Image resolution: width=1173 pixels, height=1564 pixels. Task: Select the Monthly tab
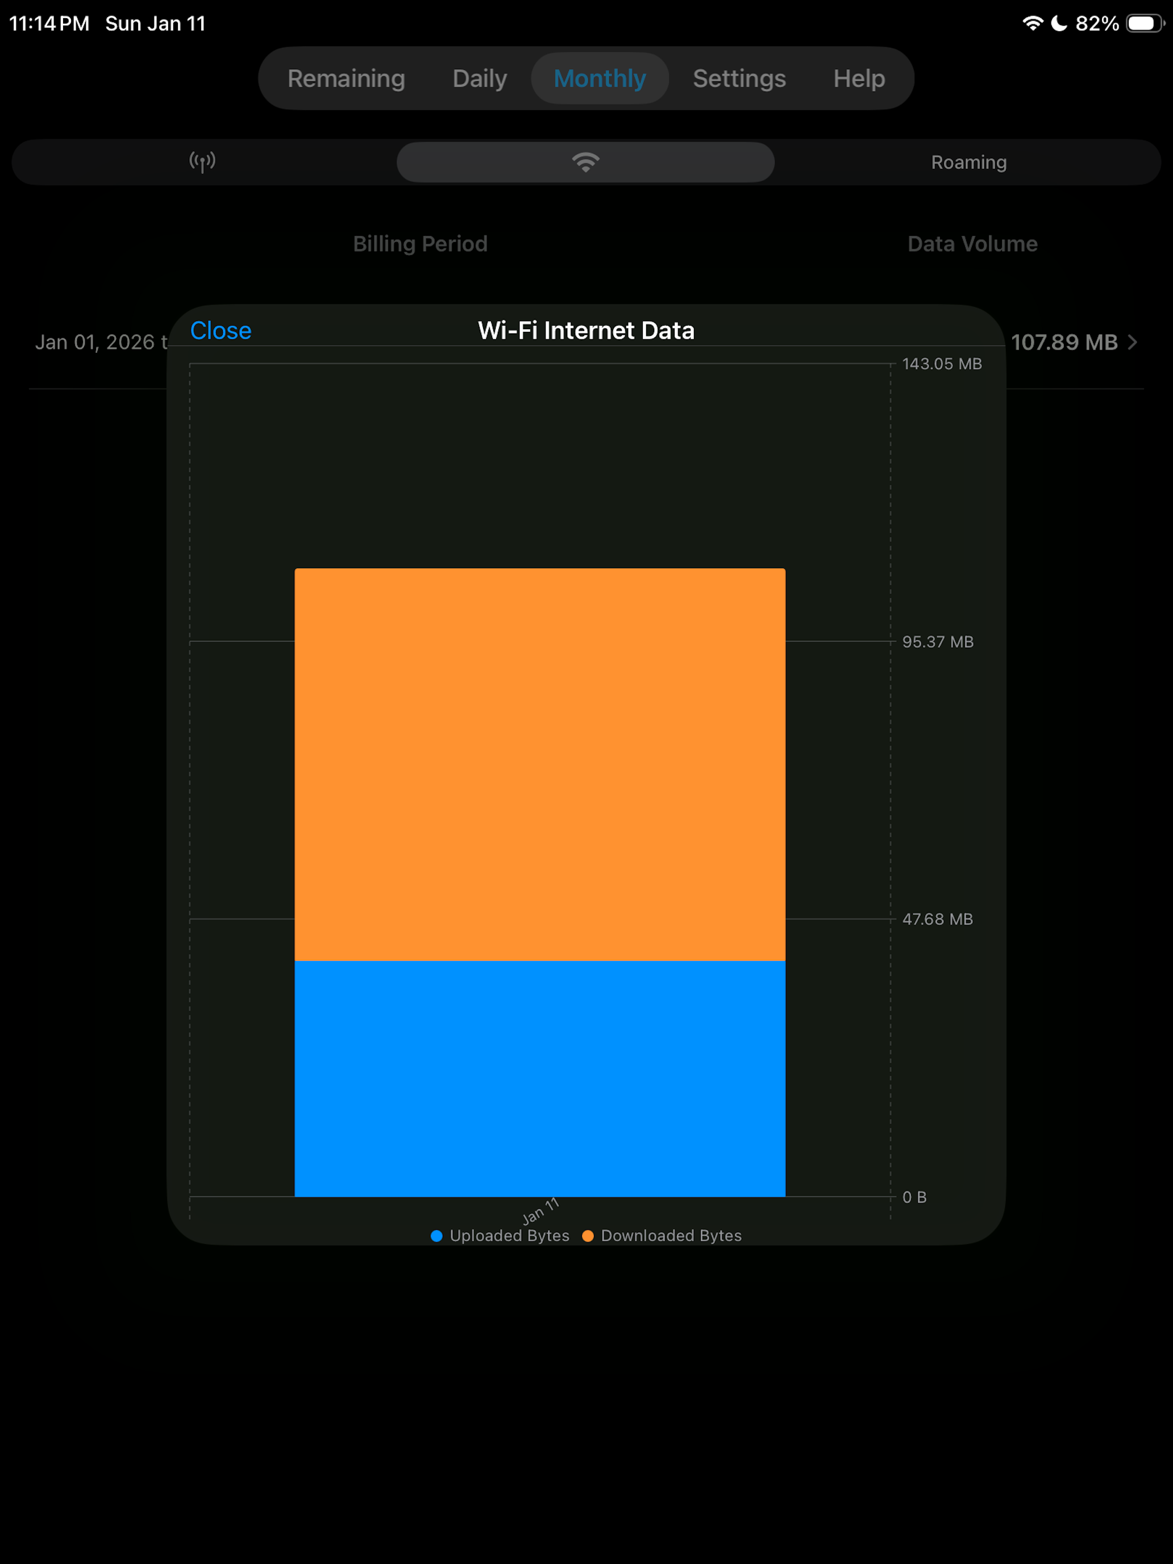point(600,78)
